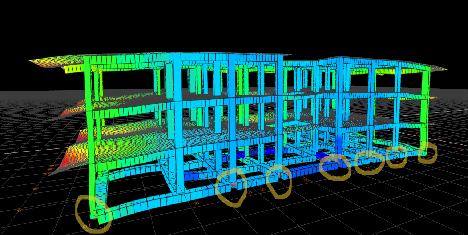468x235 pixels.
Task: Pick support symbol in third yellow circle from left
Action: pos(280,176)
